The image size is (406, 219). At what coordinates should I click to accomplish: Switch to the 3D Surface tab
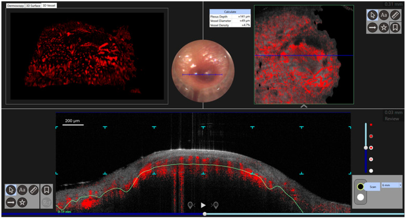pyautogui.click(x=33, y=6)
